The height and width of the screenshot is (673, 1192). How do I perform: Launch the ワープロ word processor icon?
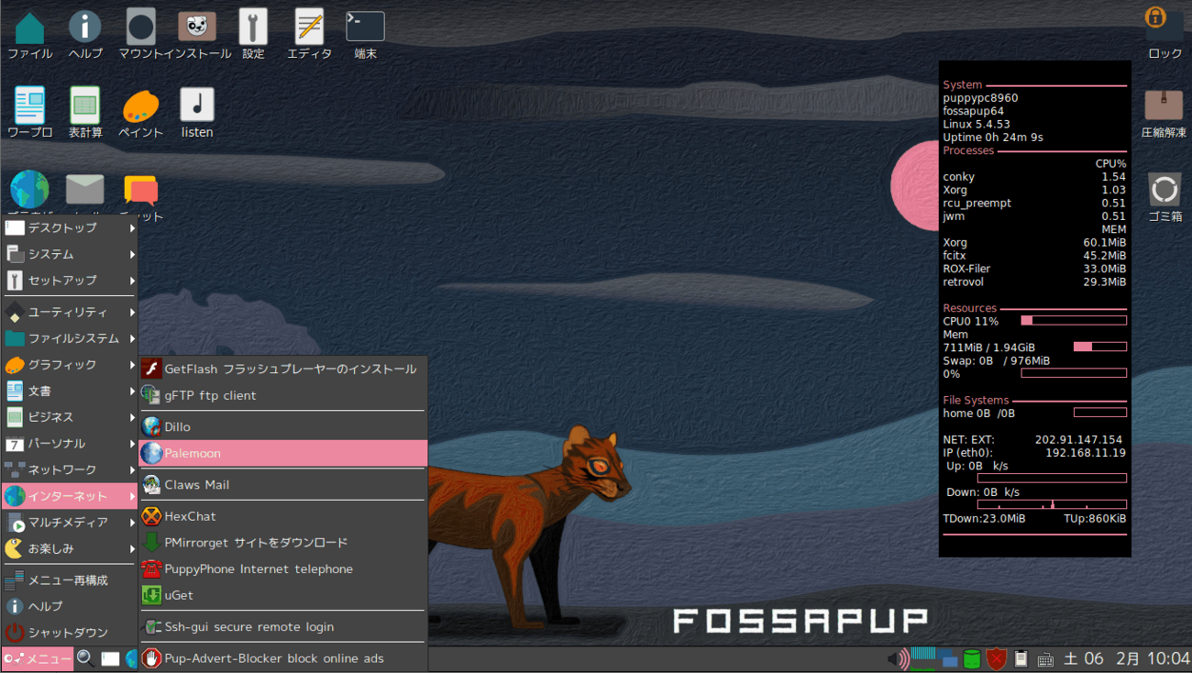(x=29, y=105)
